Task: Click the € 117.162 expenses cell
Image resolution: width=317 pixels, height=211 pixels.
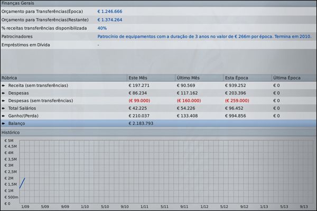Action: [x=187, y=93]
